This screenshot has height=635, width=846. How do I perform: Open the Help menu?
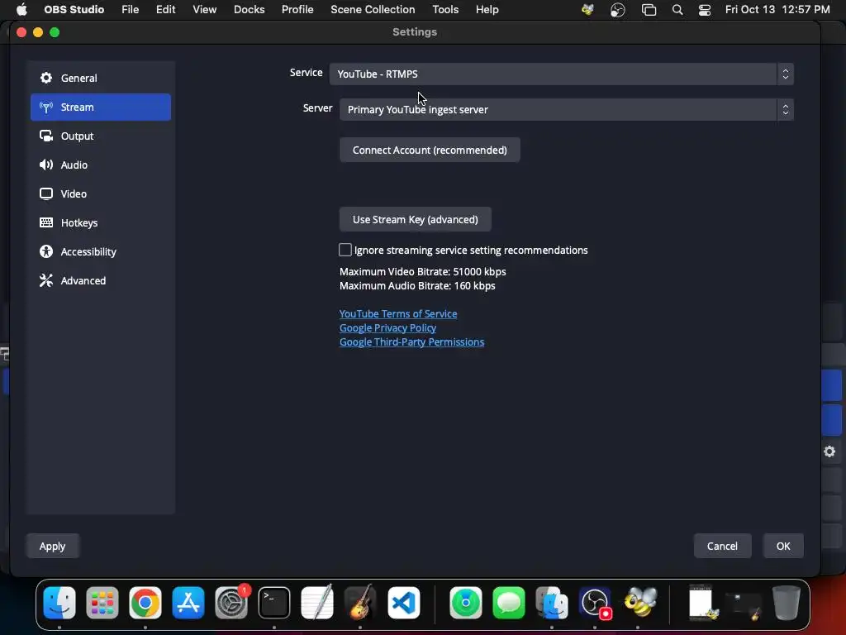[x=487, y=10]
